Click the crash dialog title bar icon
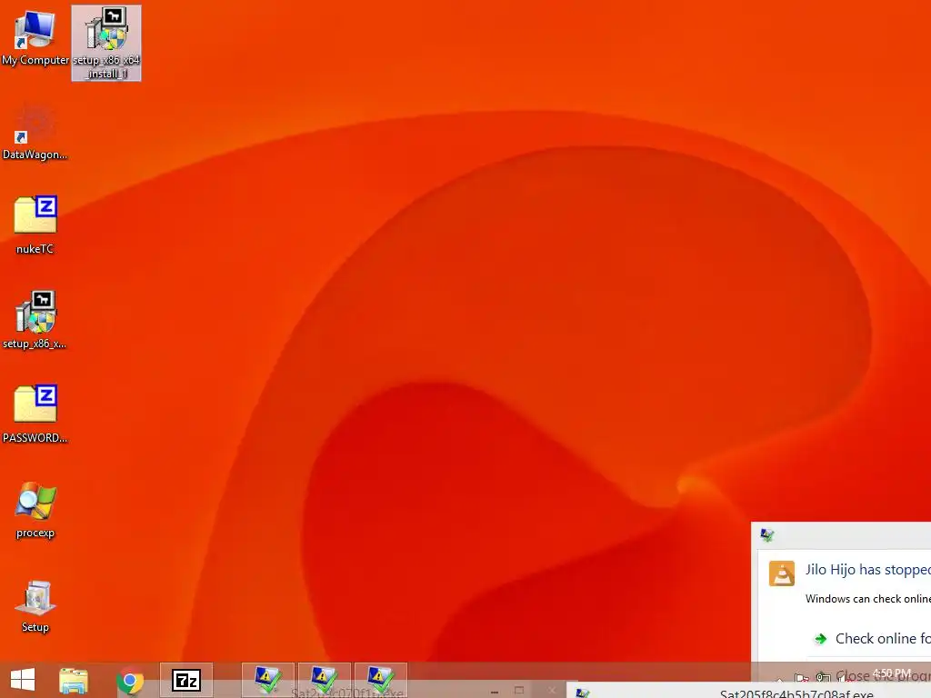The image size is (931, 698). coord(766,534)
